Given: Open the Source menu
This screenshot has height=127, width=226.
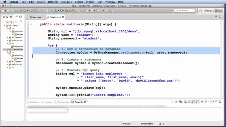Looking at the screenshot, I should point(41,2).
